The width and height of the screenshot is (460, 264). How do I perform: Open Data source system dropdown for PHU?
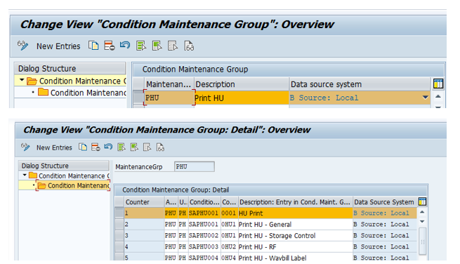click(425, 98)
